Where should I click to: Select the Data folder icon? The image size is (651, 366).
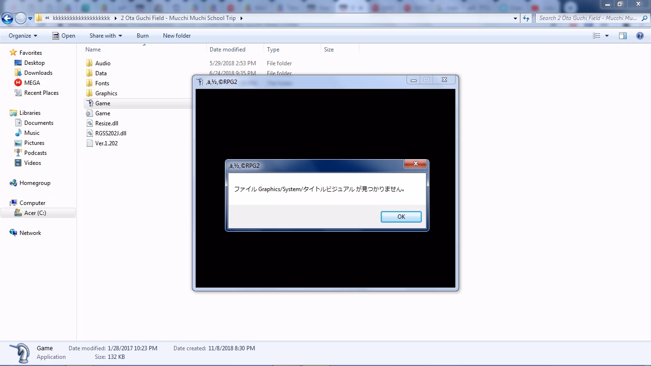click(x=90, y=73)
